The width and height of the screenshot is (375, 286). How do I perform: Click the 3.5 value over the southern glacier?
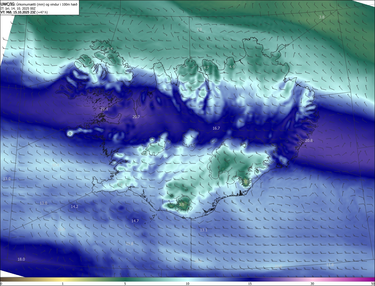pos(181,205)
